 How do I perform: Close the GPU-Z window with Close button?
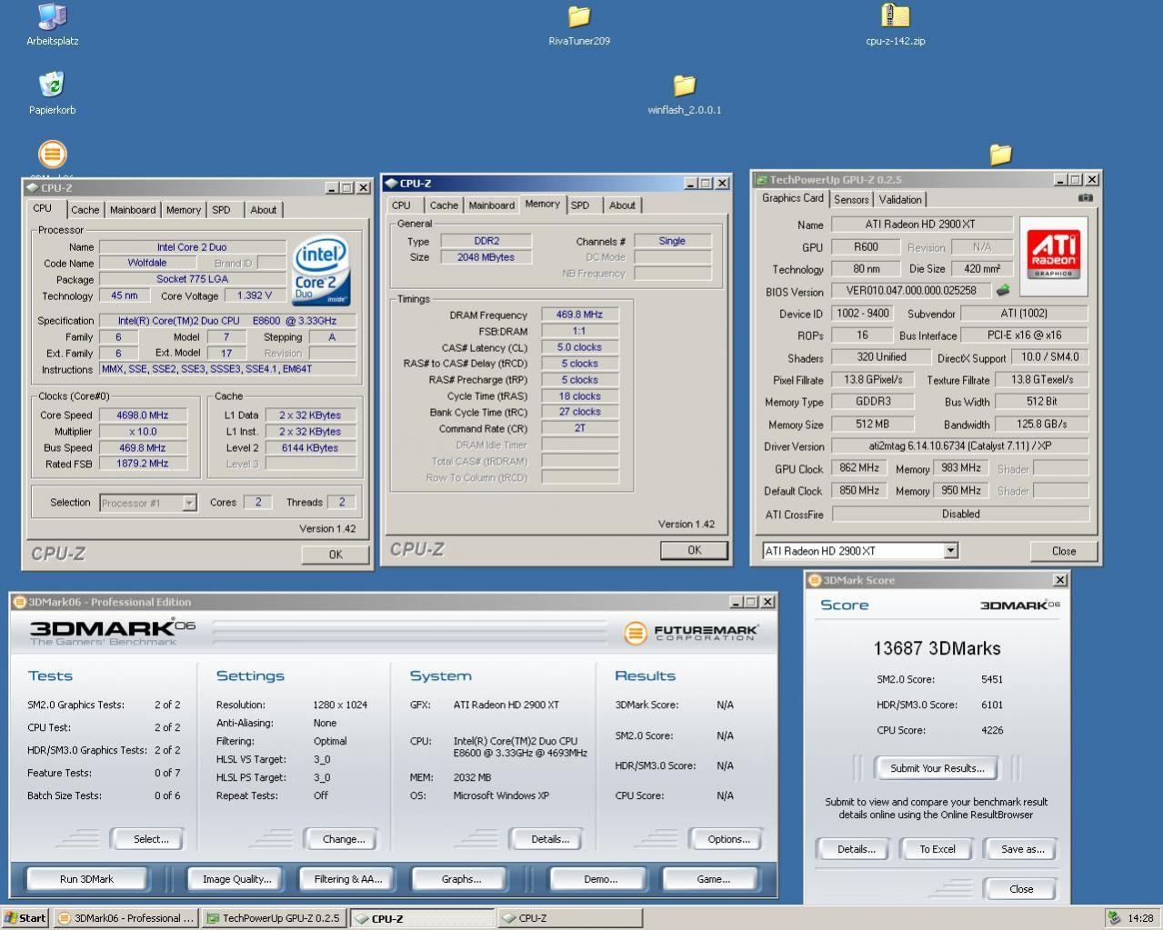pyautogui.click(x=1064, y=551)
